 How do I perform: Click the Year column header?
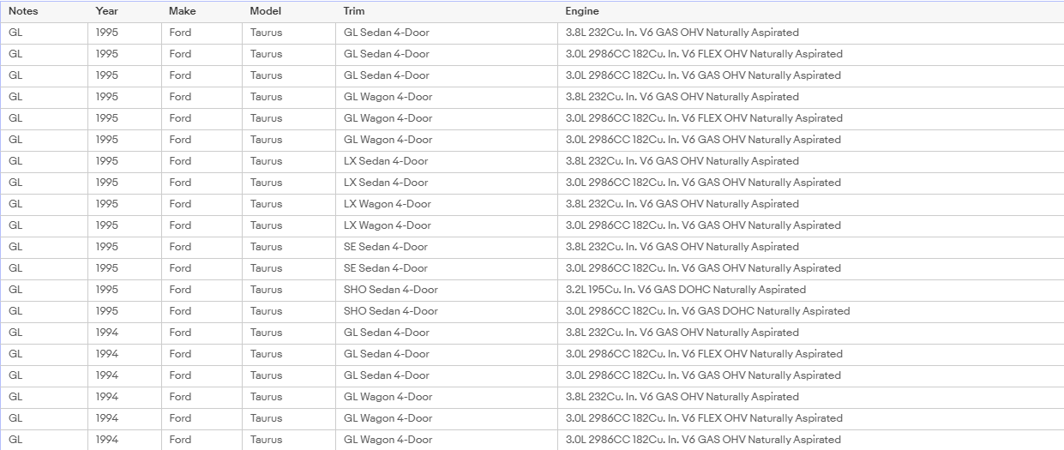pos(124,11)
